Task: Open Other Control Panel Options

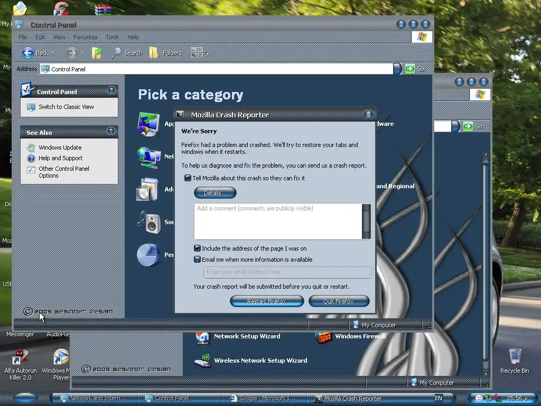Action: point(64,172)
